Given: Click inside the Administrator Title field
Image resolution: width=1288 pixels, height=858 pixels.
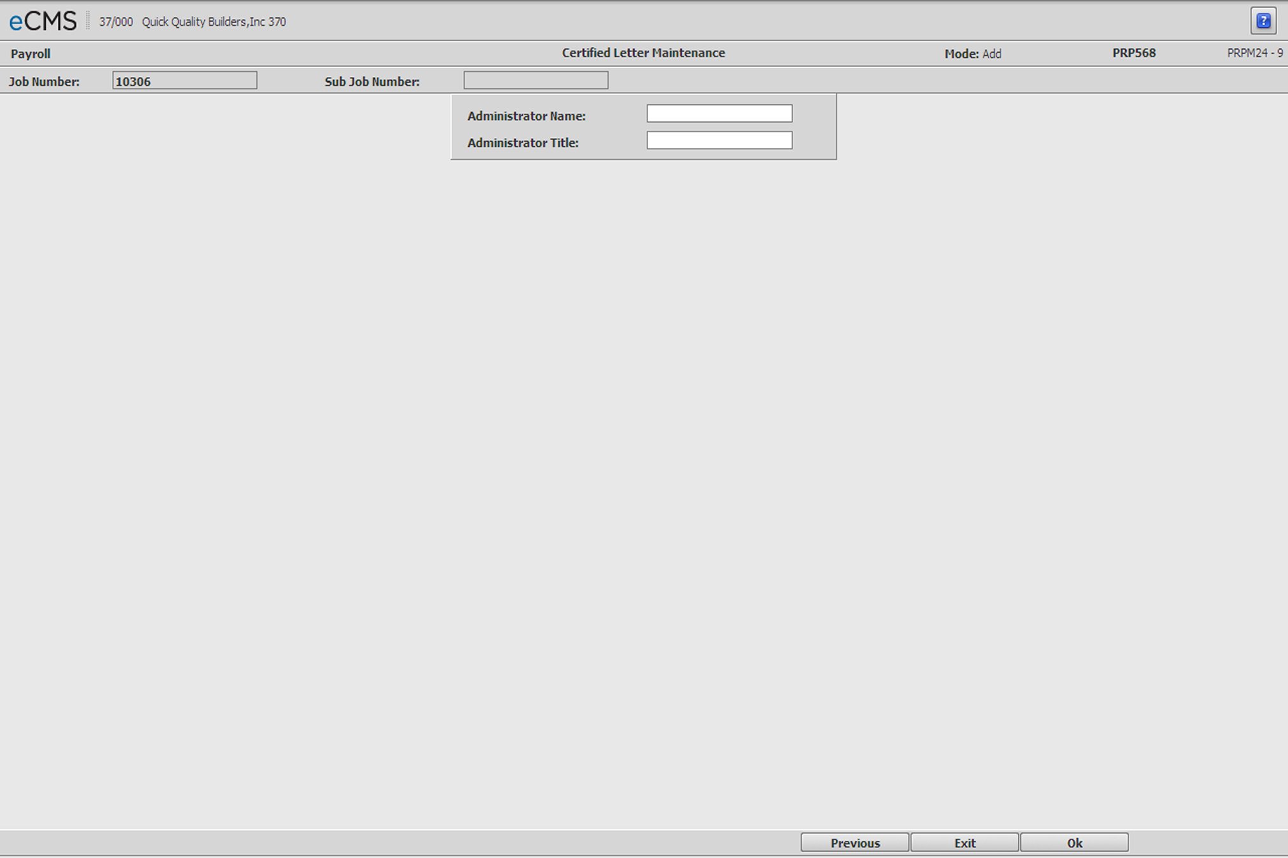Looking at the screenshot, I should tap(719, 140).
